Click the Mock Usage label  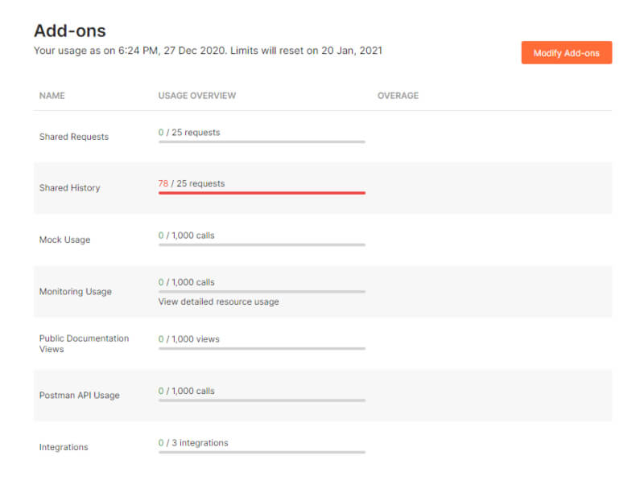coord(64,240)
